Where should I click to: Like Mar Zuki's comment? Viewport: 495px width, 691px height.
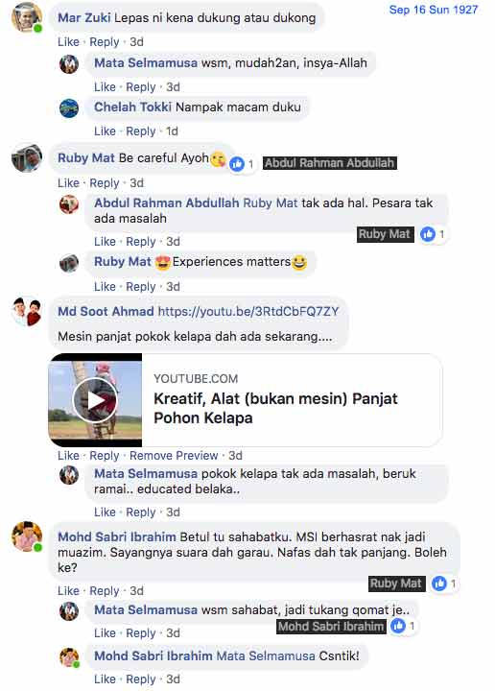[x=68, y=42]
